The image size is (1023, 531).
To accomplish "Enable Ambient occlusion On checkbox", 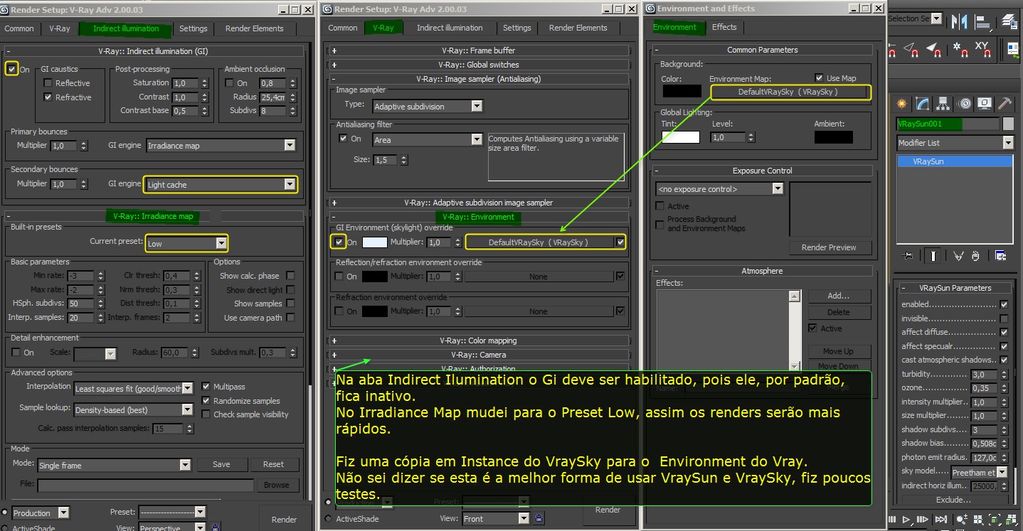I will 230,83.
